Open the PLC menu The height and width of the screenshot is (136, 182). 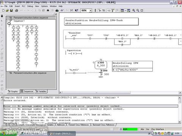(24, 6)
